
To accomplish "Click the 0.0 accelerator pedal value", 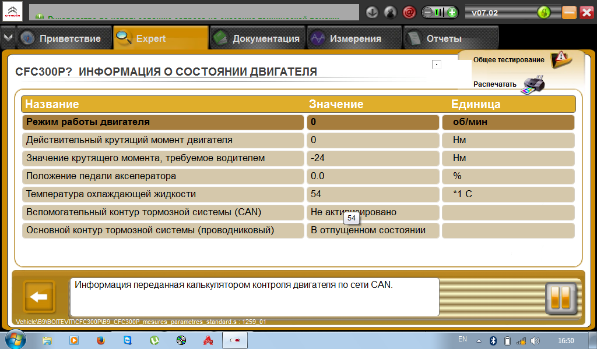I will tap(373, 176).
